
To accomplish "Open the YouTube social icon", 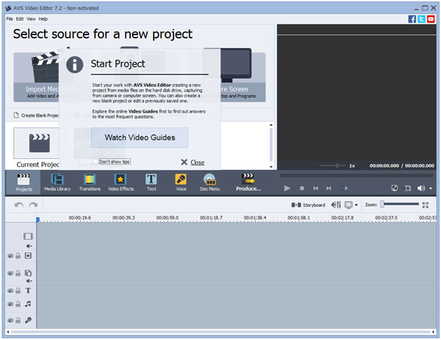I will coord(431,18).
